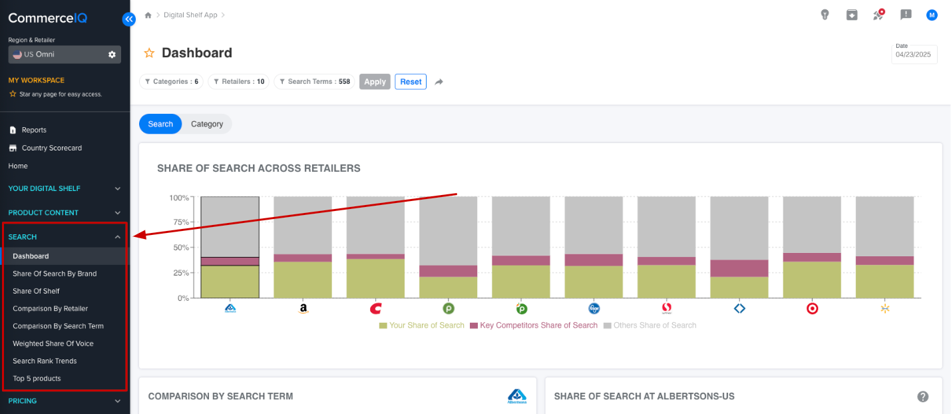The height and width of the screenshot is (414, 951).
Task: Open the Search Terms : 558 filter
Action: [314, 81]
